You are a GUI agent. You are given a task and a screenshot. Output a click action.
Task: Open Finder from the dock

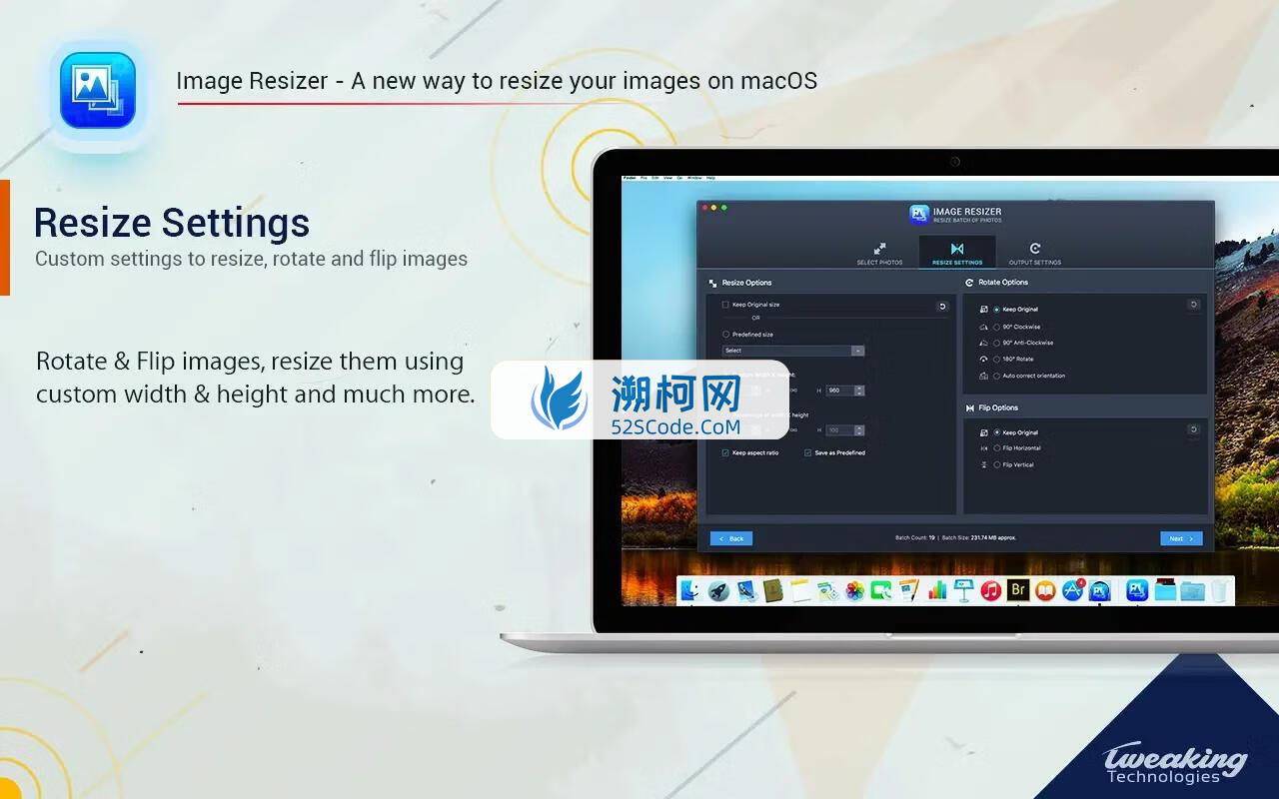coord(689,590)
